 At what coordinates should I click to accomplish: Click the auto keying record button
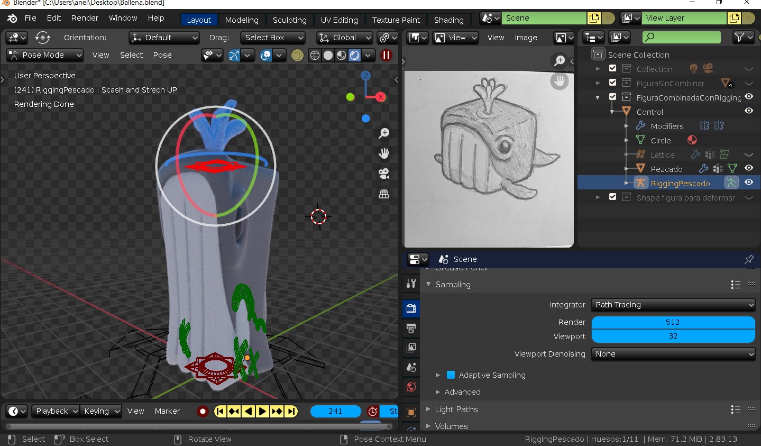pos(203,411)
